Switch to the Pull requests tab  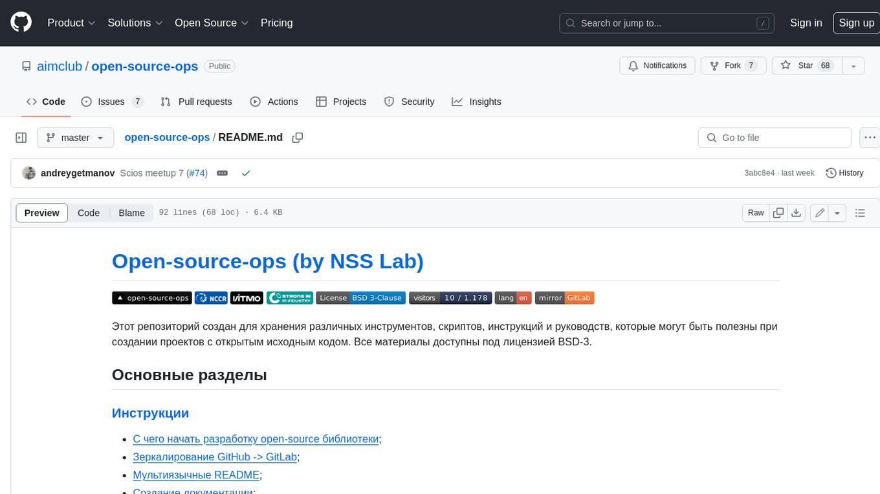(x=196, y=102)
